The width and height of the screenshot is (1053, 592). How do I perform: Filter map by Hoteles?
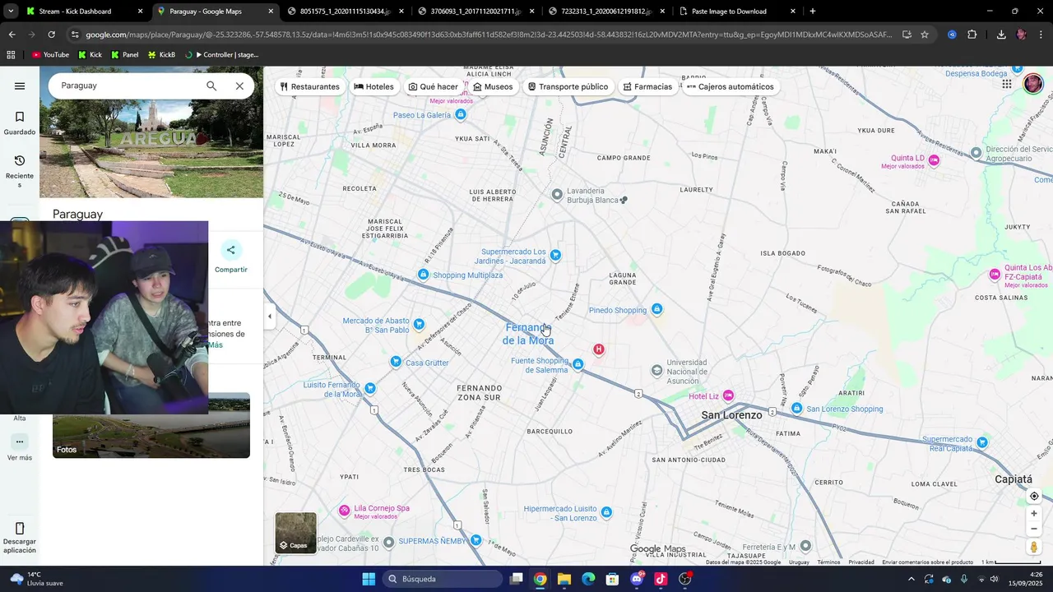click(x=374, y=86)
